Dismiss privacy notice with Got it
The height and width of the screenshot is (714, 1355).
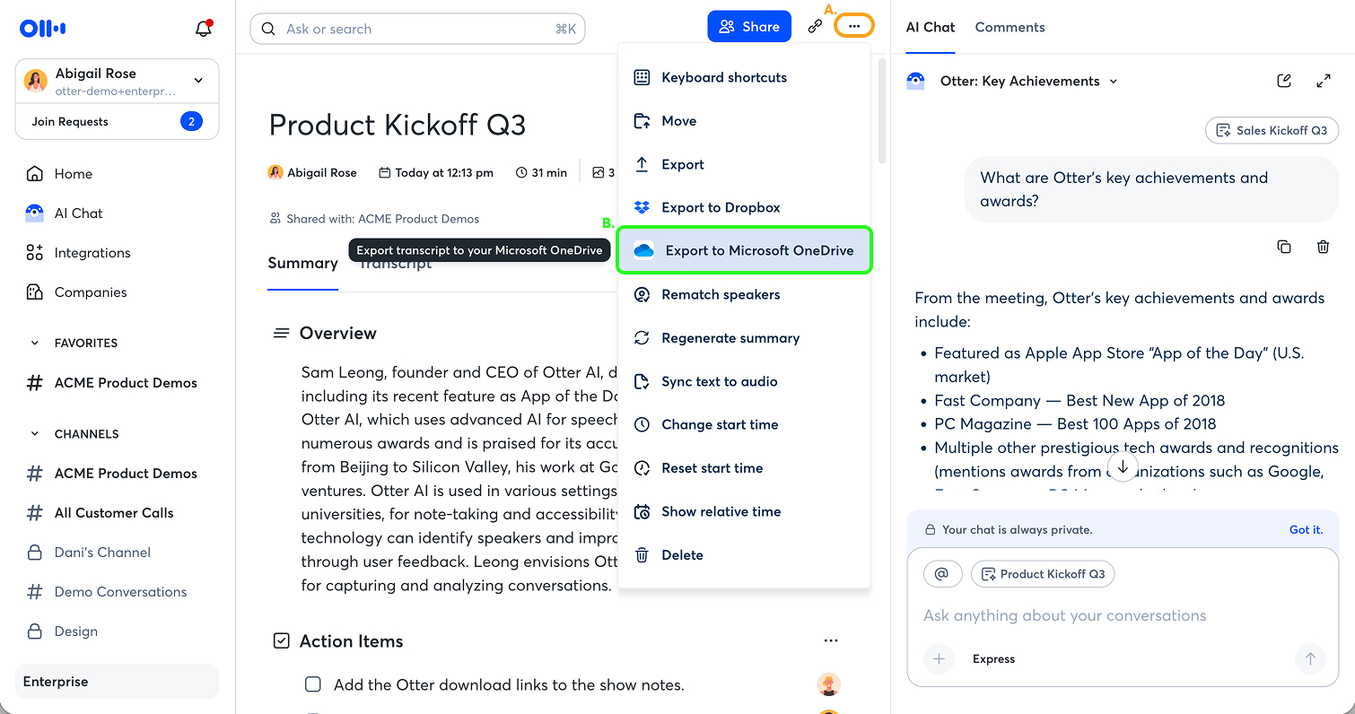[1306, 529]
